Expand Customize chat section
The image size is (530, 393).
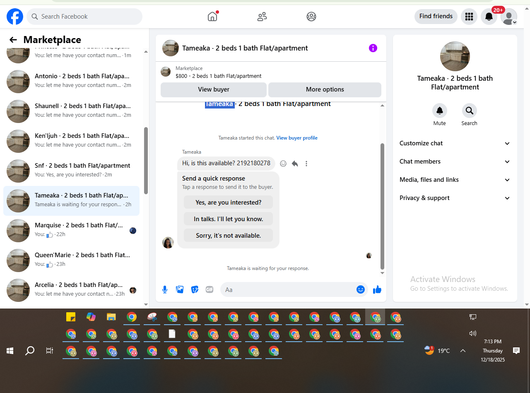pos(455,143)
